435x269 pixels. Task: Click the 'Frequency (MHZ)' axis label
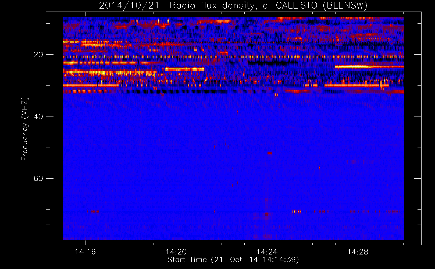25,129
